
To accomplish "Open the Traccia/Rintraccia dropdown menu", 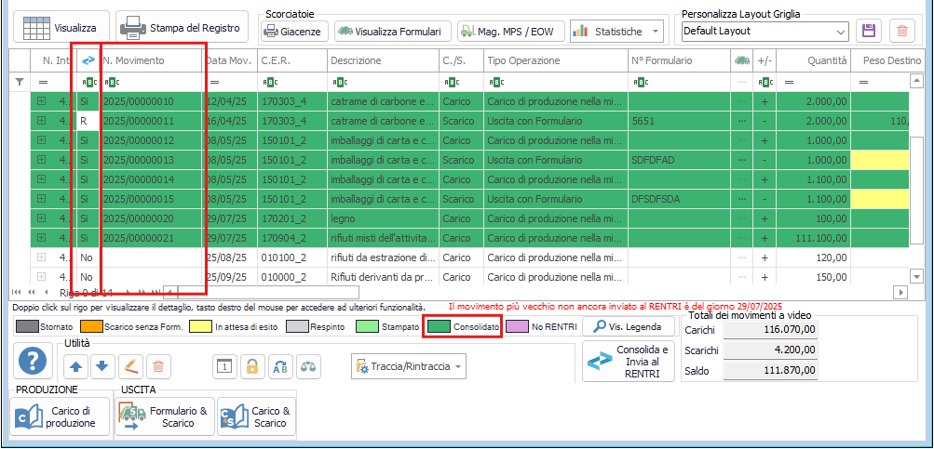I will click(409, 367).
